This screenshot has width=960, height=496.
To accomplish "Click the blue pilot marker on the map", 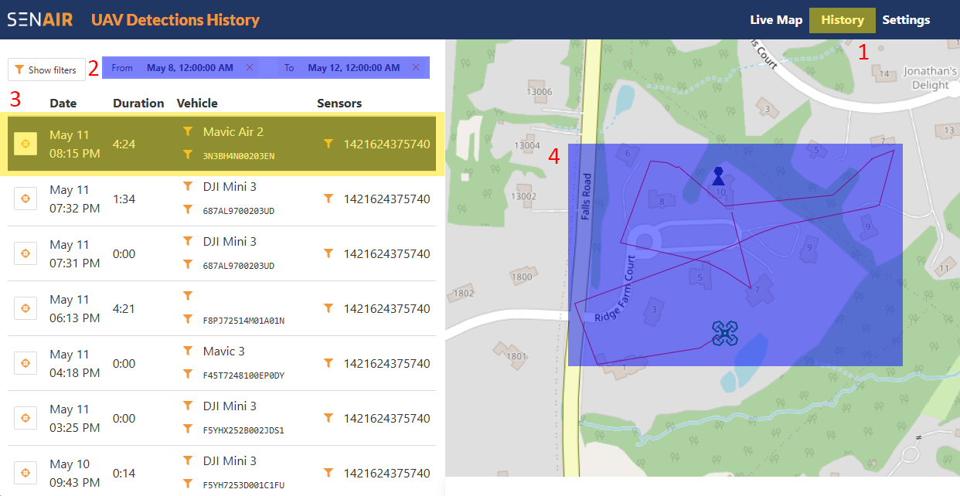I will pos(718,176).
